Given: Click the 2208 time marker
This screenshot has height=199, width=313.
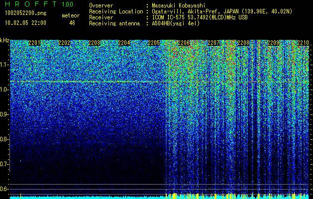Looking at the screenshot, I should pyautogui.click(x=243, y=43).
